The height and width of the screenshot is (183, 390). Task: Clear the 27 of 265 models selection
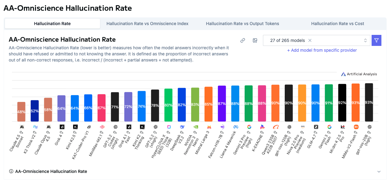coord(310,40)
